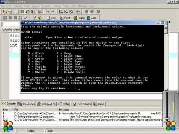
Task: Click the Open project or file icon
Action: pos(10,12)
